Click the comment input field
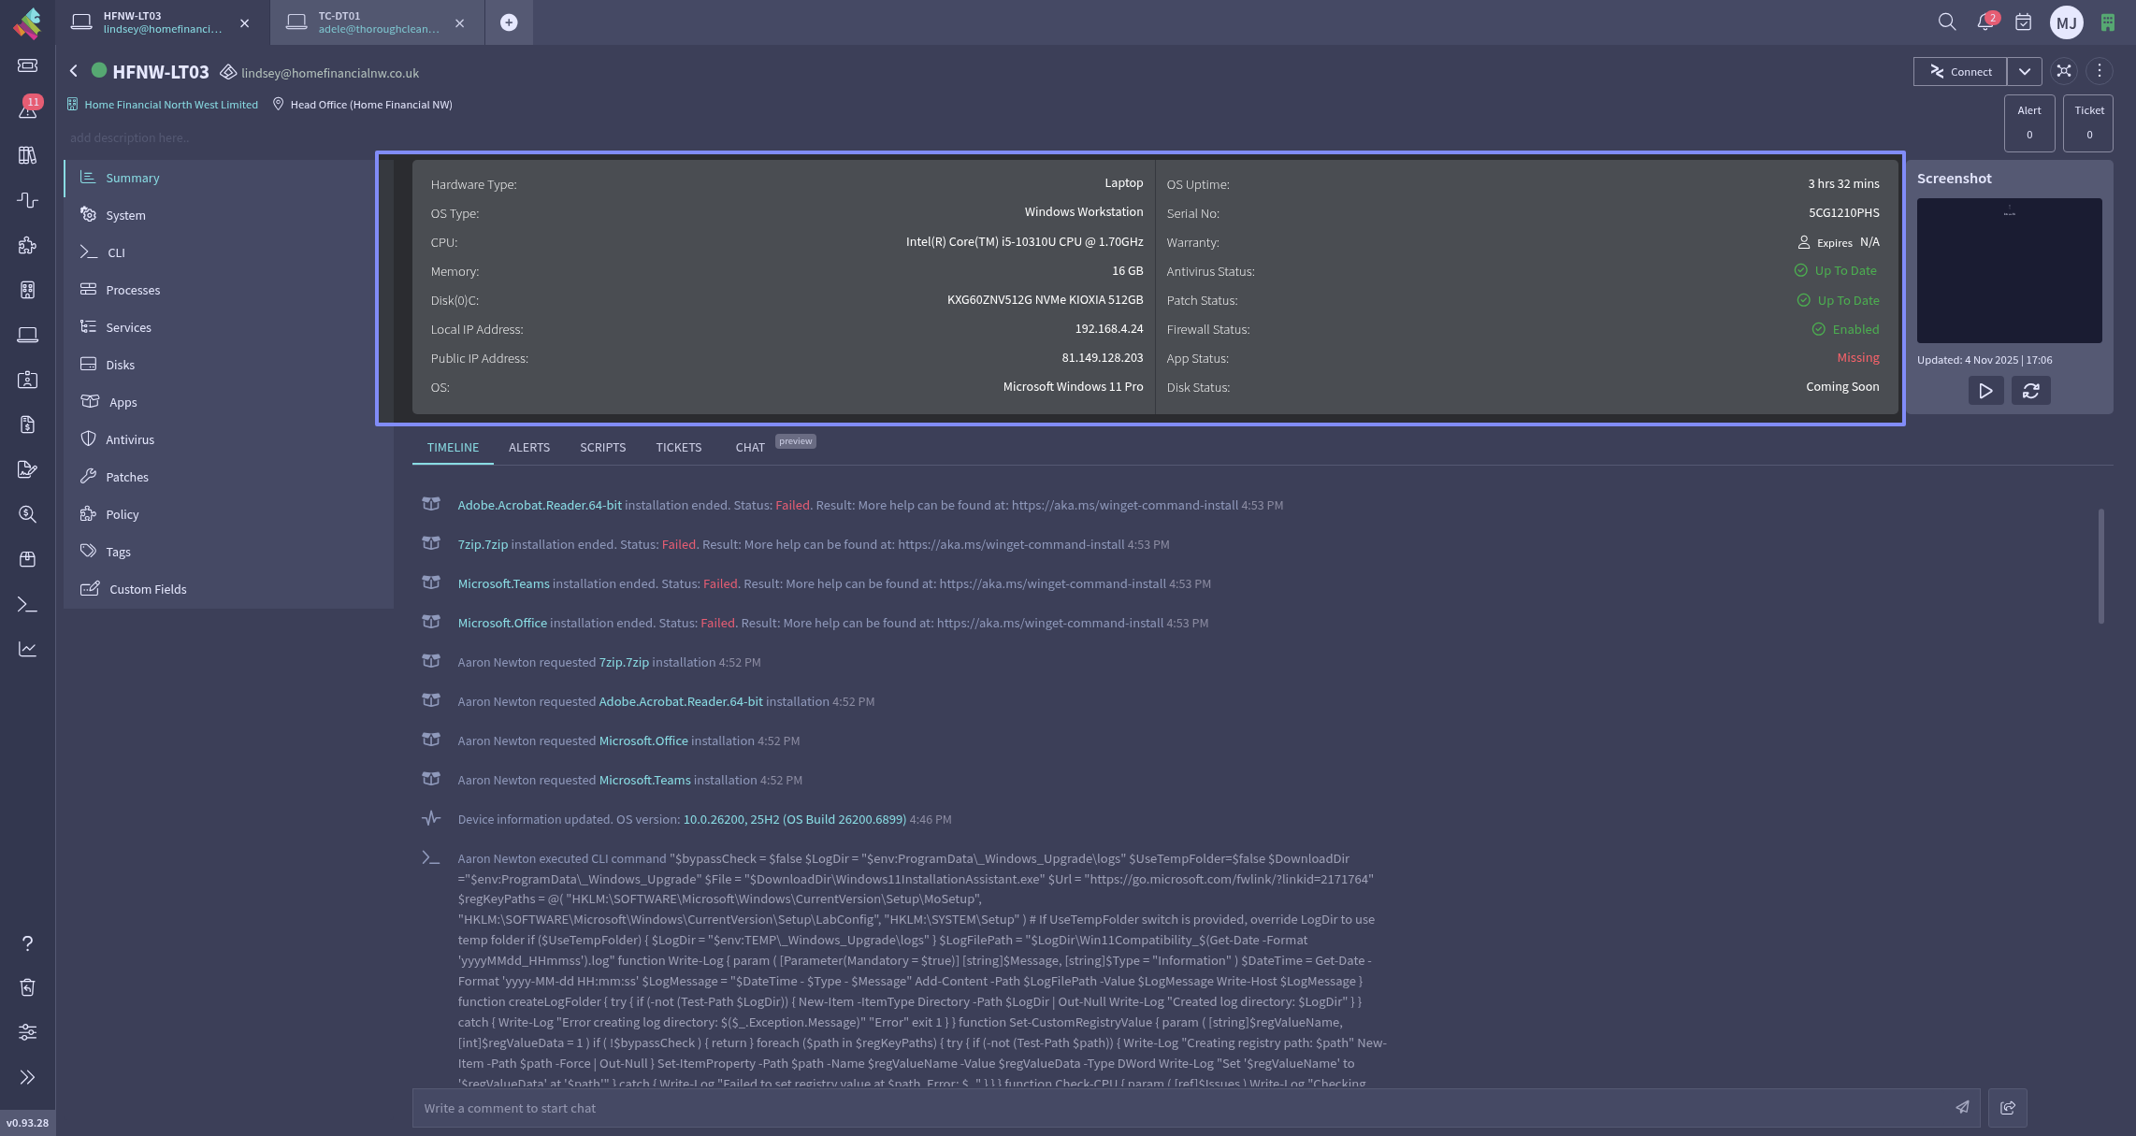This screenshot has width=2136, height=1136. (1178, 1108)
